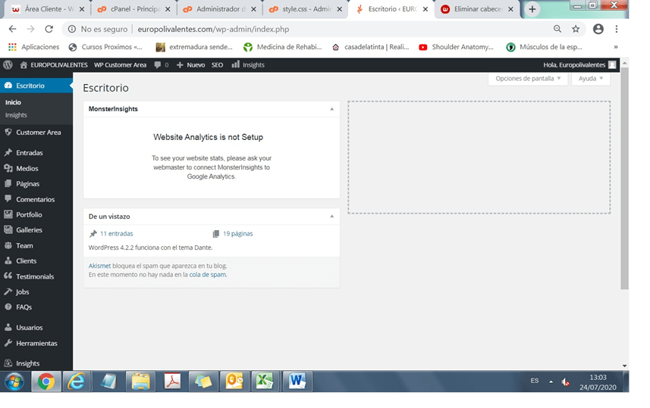Screen dimensions: 650x408
Task: Select Inicio submenu item
Action: pos(13,102)
